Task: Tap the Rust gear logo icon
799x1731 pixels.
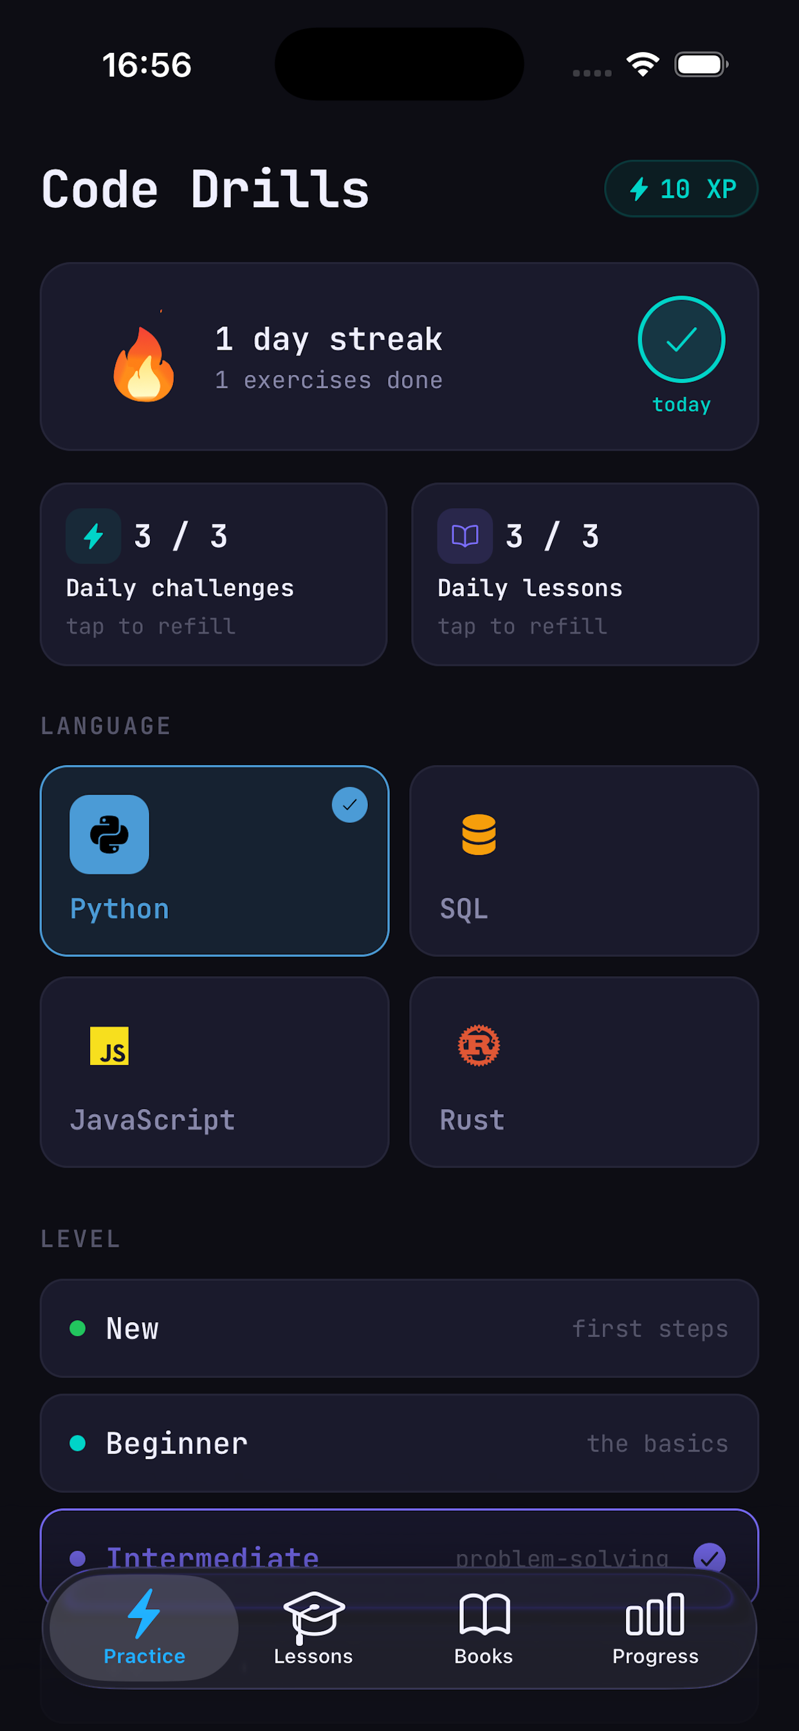Action: 479,1046
